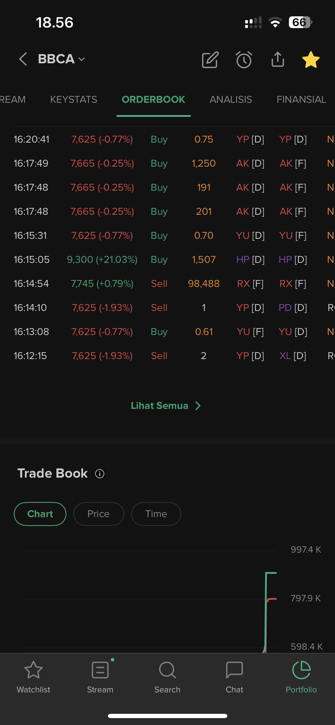The image size is (335, 725).
Task: Open Chat from bottom navigation
Action: click(234, 676)
